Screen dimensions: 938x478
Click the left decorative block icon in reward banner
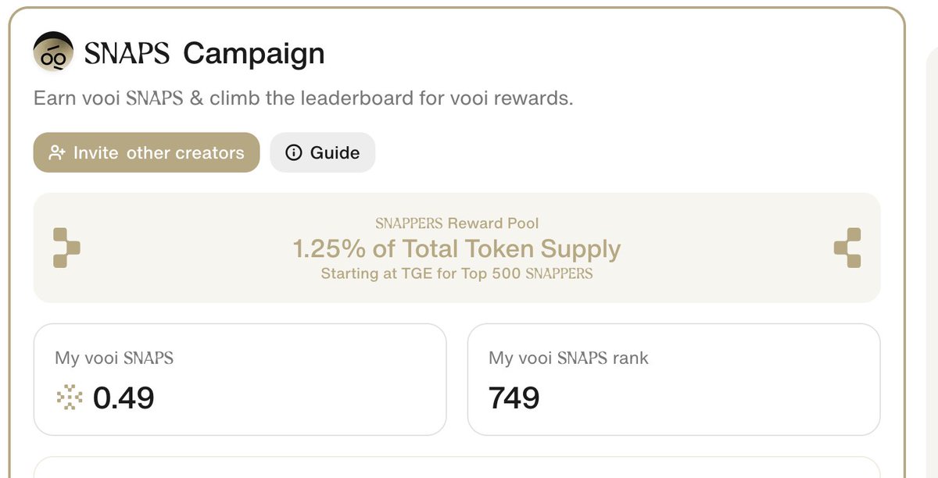[x=66, y=248]
